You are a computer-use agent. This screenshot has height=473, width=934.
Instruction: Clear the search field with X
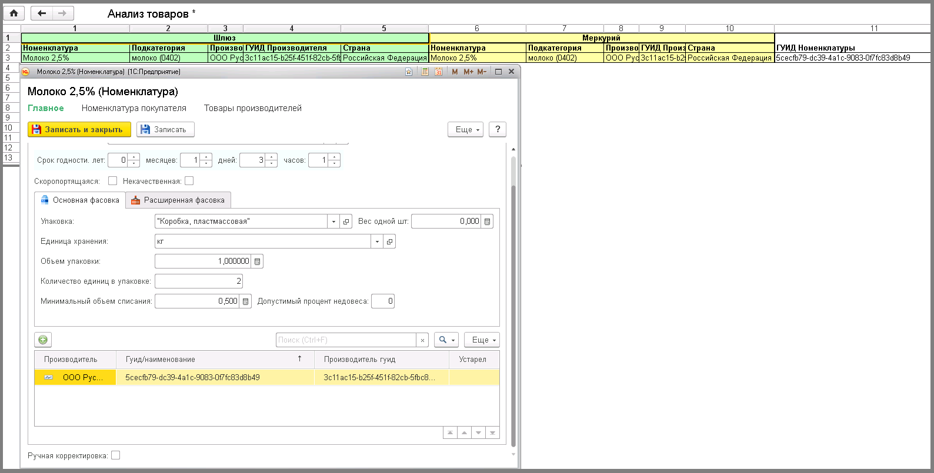point(422,340)
